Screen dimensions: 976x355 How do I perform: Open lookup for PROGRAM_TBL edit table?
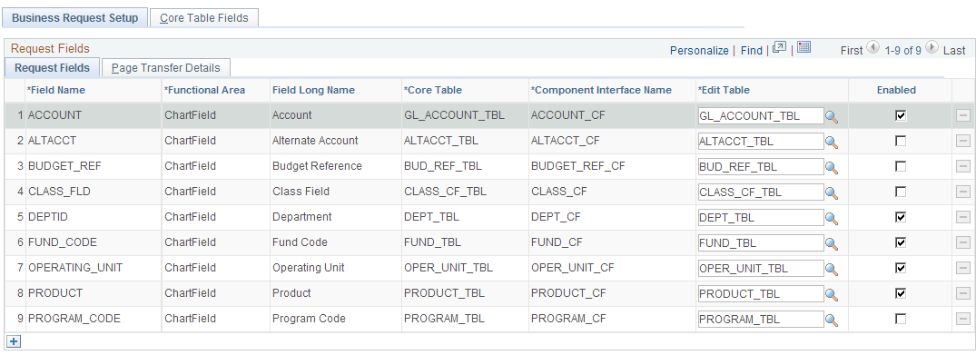click(x=832, y=320)
